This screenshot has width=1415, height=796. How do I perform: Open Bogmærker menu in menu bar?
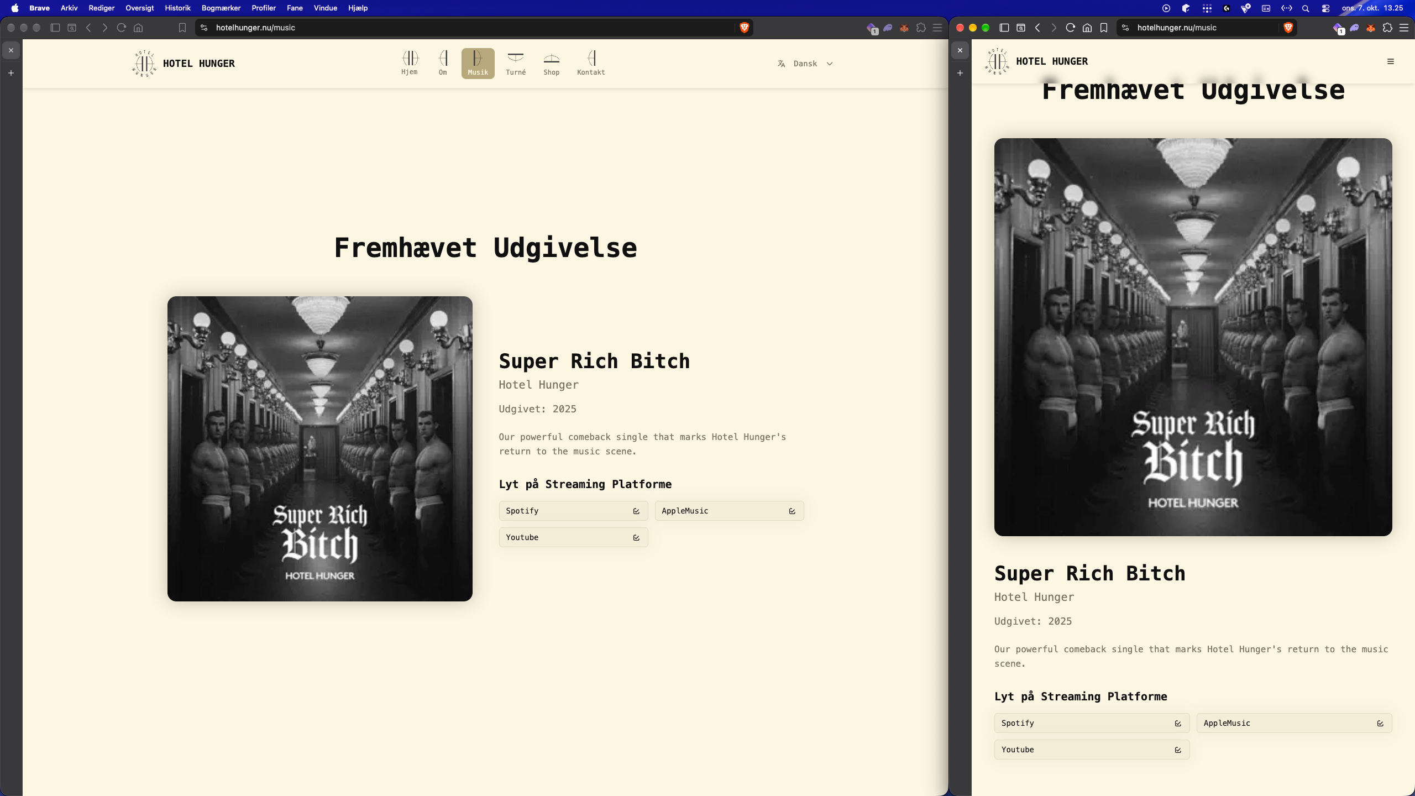point(221,8)
